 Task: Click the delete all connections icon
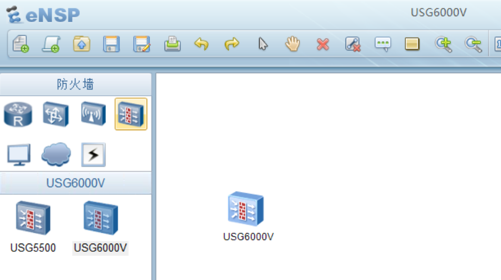(x=353, y=44)
